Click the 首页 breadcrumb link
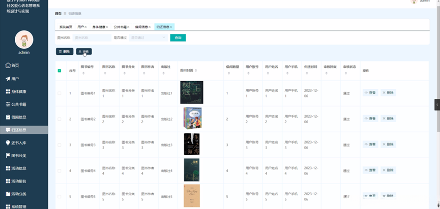The width and height of the screenshot is (440, 209). 58,13
